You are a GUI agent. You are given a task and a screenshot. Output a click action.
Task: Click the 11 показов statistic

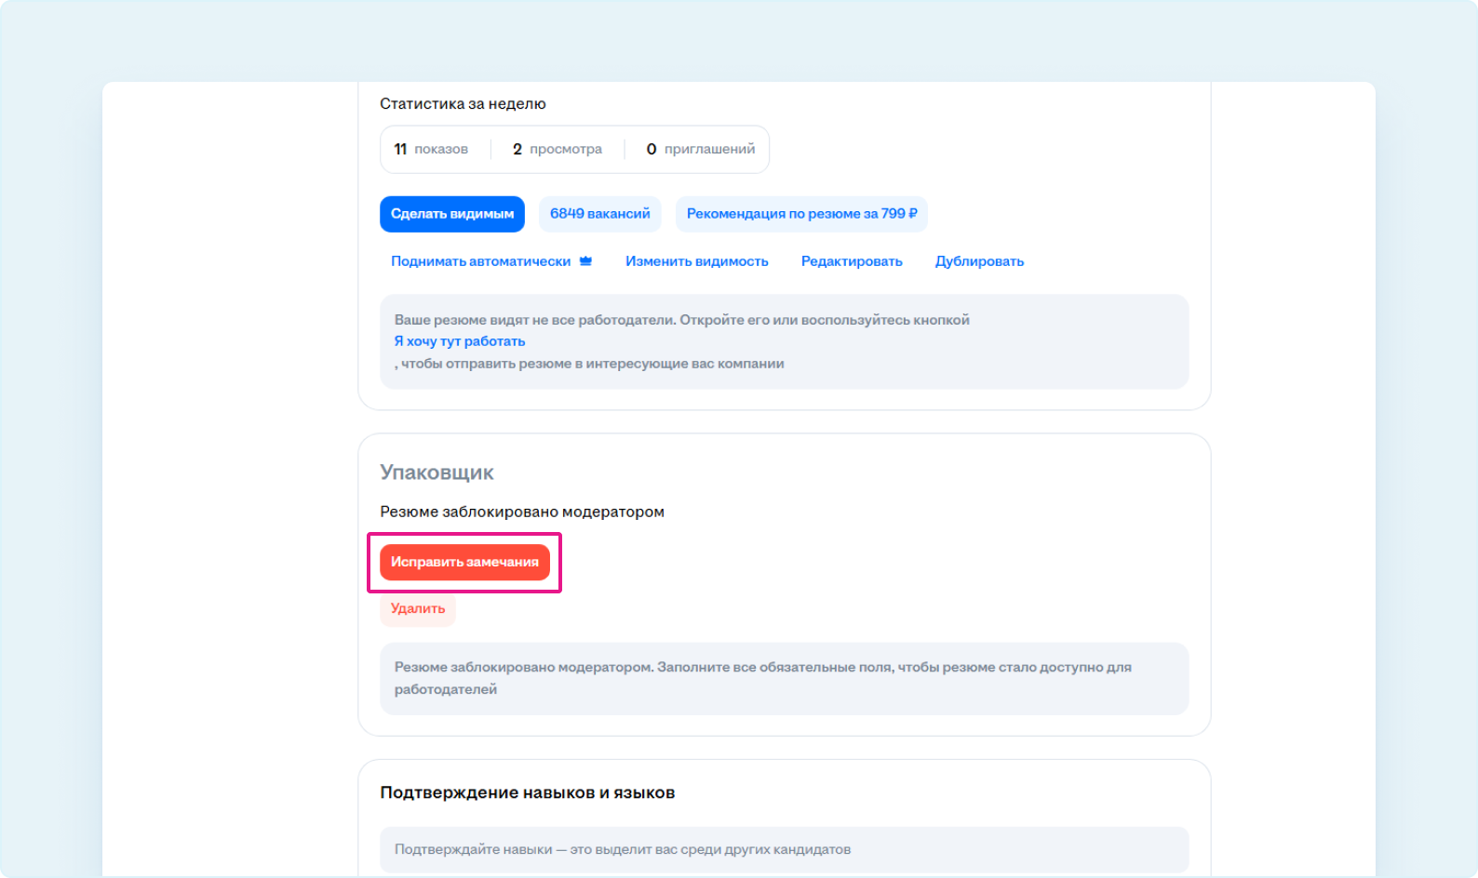[x=431, y=149]
